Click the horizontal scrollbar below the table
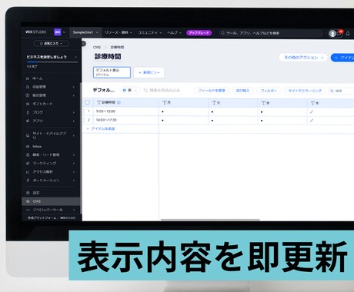This screenshot has width=354, height=292. tap(210, 220)
